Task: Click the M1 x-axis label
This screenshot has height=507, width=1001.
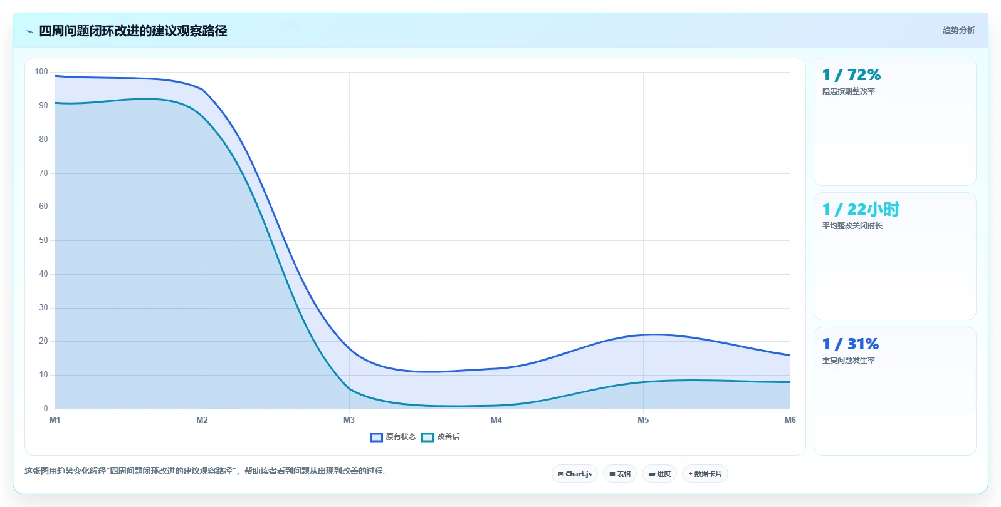Action: 55,420
